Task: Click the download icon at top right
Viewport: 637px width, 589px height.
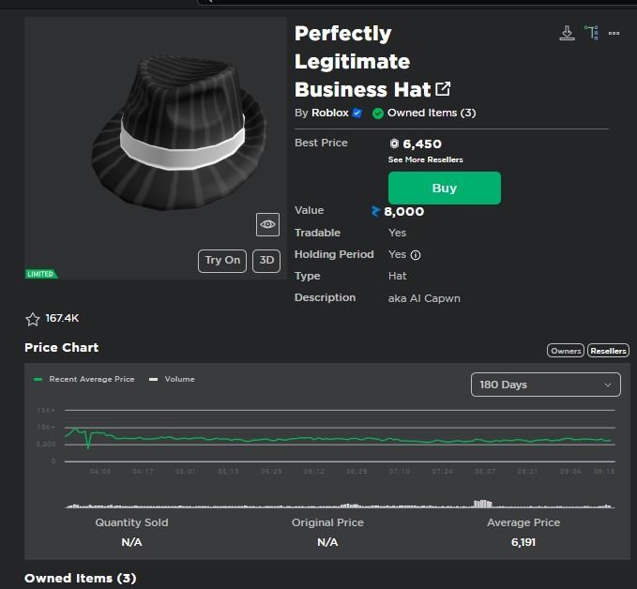Action: click(x=567, y=33)
